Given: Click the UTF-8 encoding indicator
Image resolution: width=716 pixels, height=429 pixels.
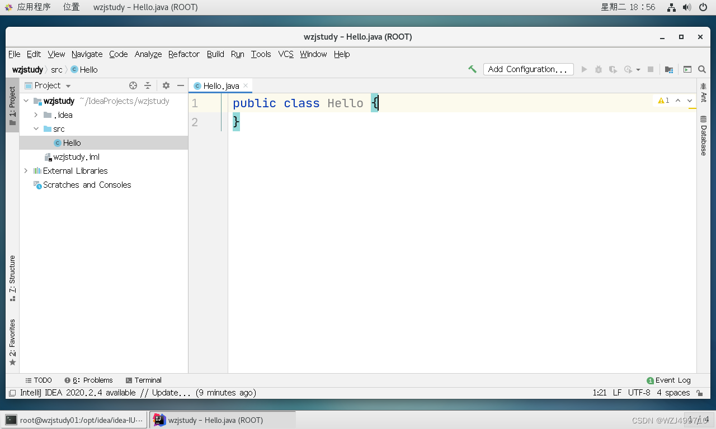Looking at the screenshot, I should [639, 393].
